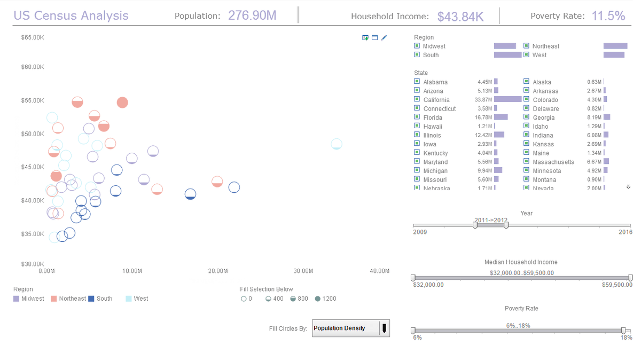Select the half-filled 400 circle icon
This screenshot has height=345, width=641.
[268, 299]
